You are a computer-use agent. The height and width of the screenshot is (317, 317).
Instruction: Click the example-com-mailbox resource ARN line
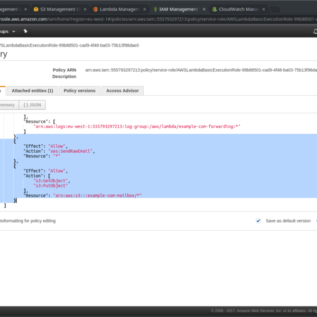97,195
